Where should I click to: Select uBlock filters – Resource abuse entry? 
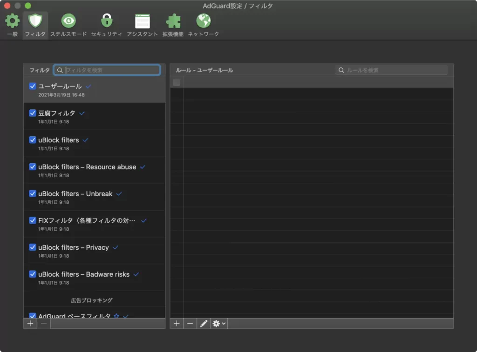(87, 167)
